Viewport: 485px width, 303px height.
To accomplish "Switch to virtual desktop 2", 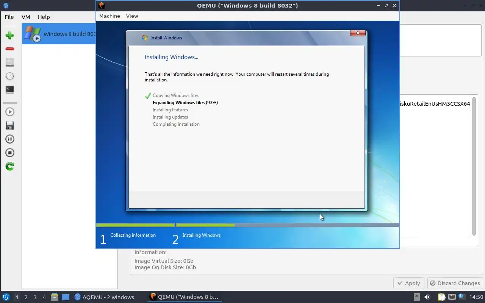I will (26, 297).
